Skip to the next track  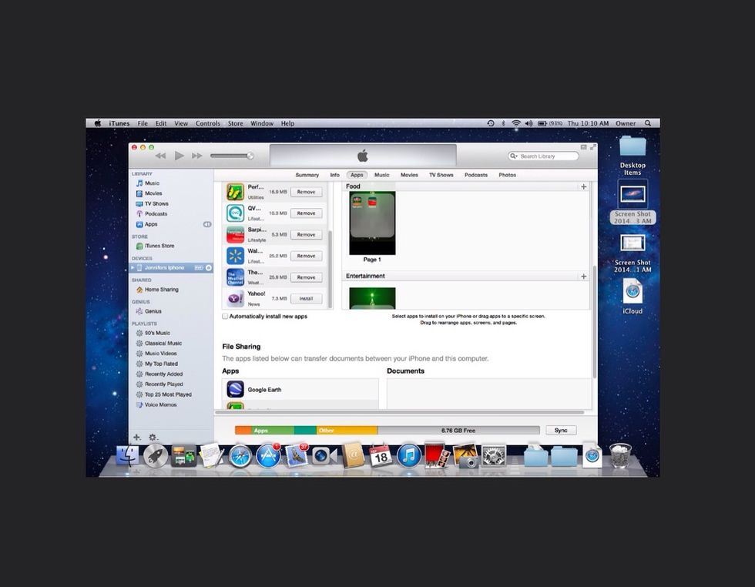click(x=197, y=156)
